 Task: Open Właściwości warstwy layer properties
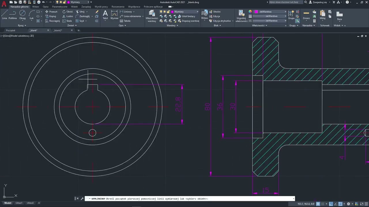(x=152, y=16)
